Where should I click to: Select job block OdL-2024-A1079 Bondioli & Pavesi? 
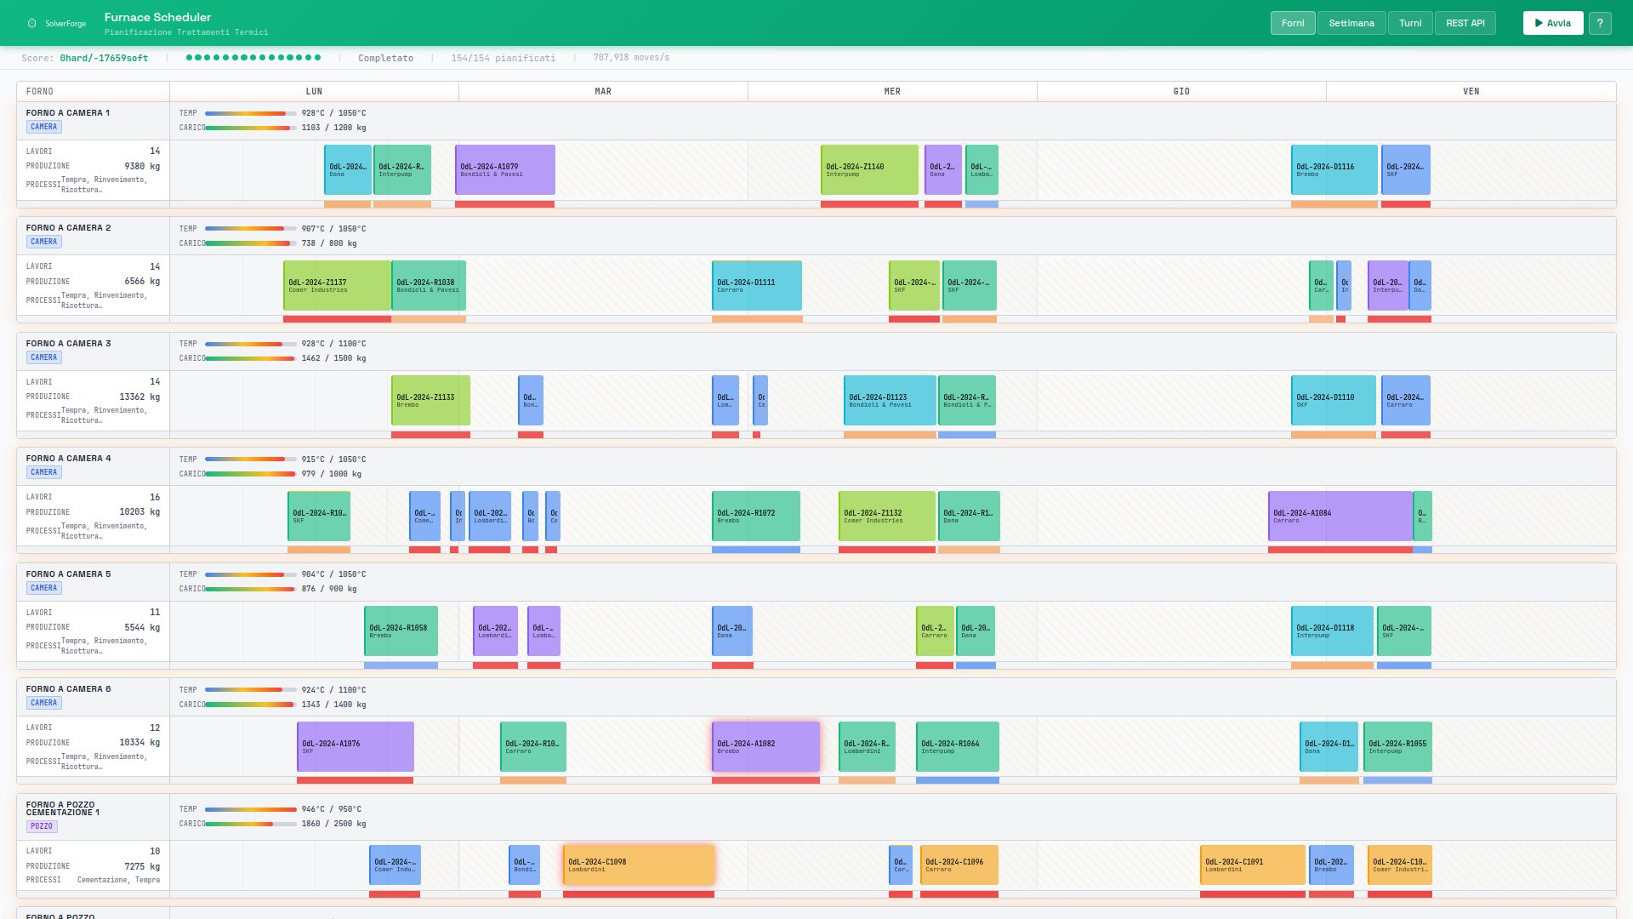(x=504, y=169)
